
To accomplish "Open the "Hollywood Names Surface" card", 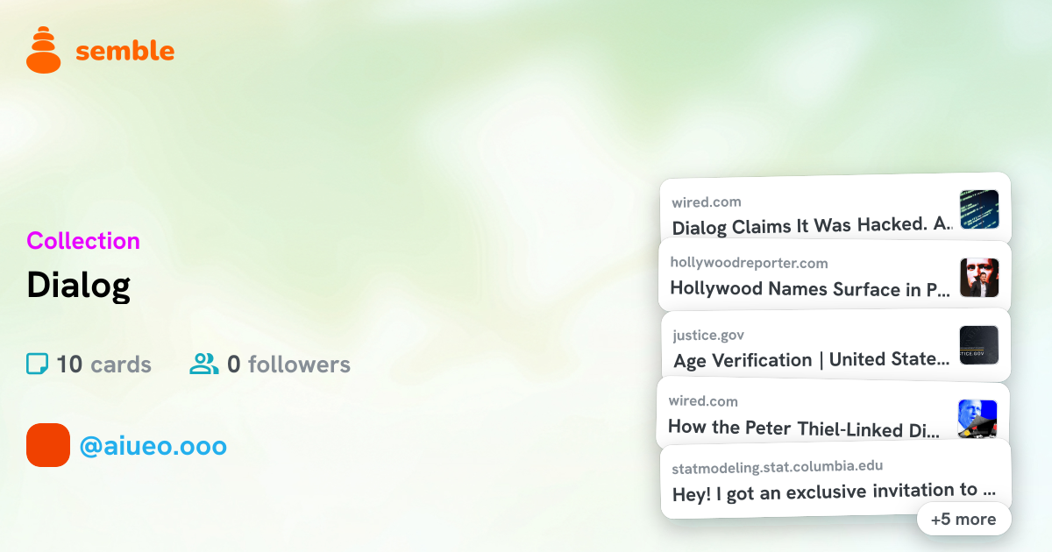I will pos(835,276).
